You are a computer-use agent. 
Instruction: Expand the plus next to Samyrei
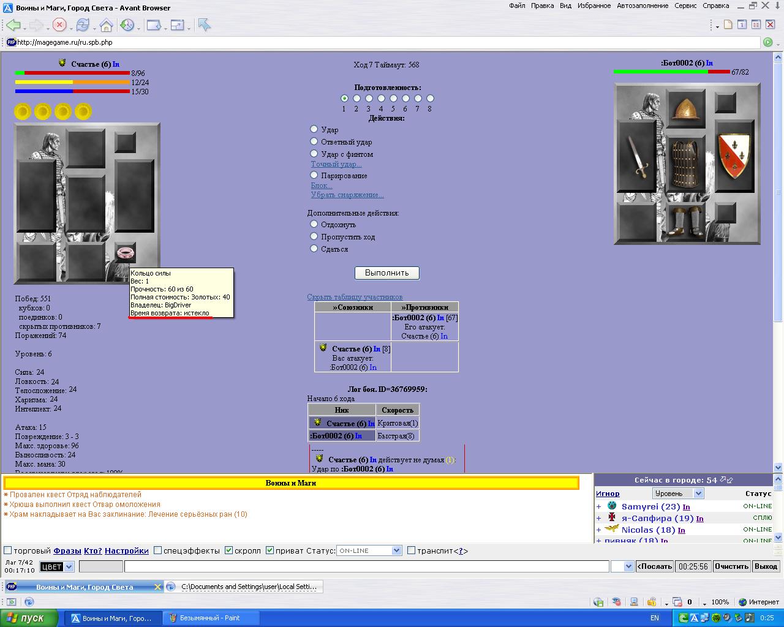(x=599, y=506)
